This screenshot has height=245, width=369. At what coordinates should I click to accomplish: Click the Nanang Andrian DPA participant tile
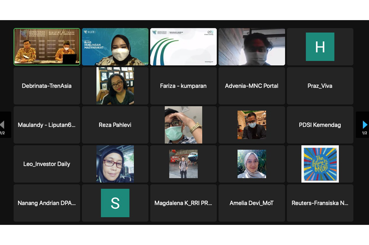(x=47, y=203)
